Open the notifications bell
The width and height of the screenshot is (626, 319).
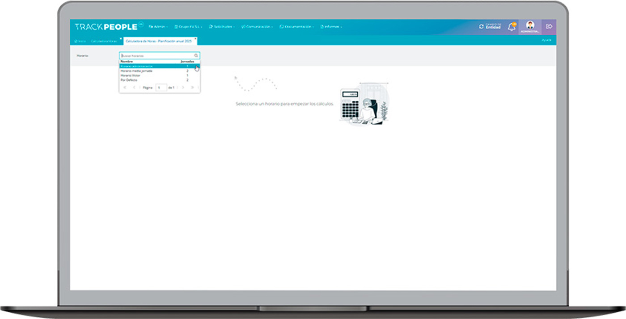click(512, 27)
